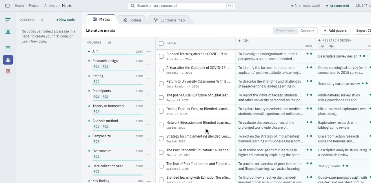
Task: Go to Home in the breadcrumb
Action: (x=19, y=6)
